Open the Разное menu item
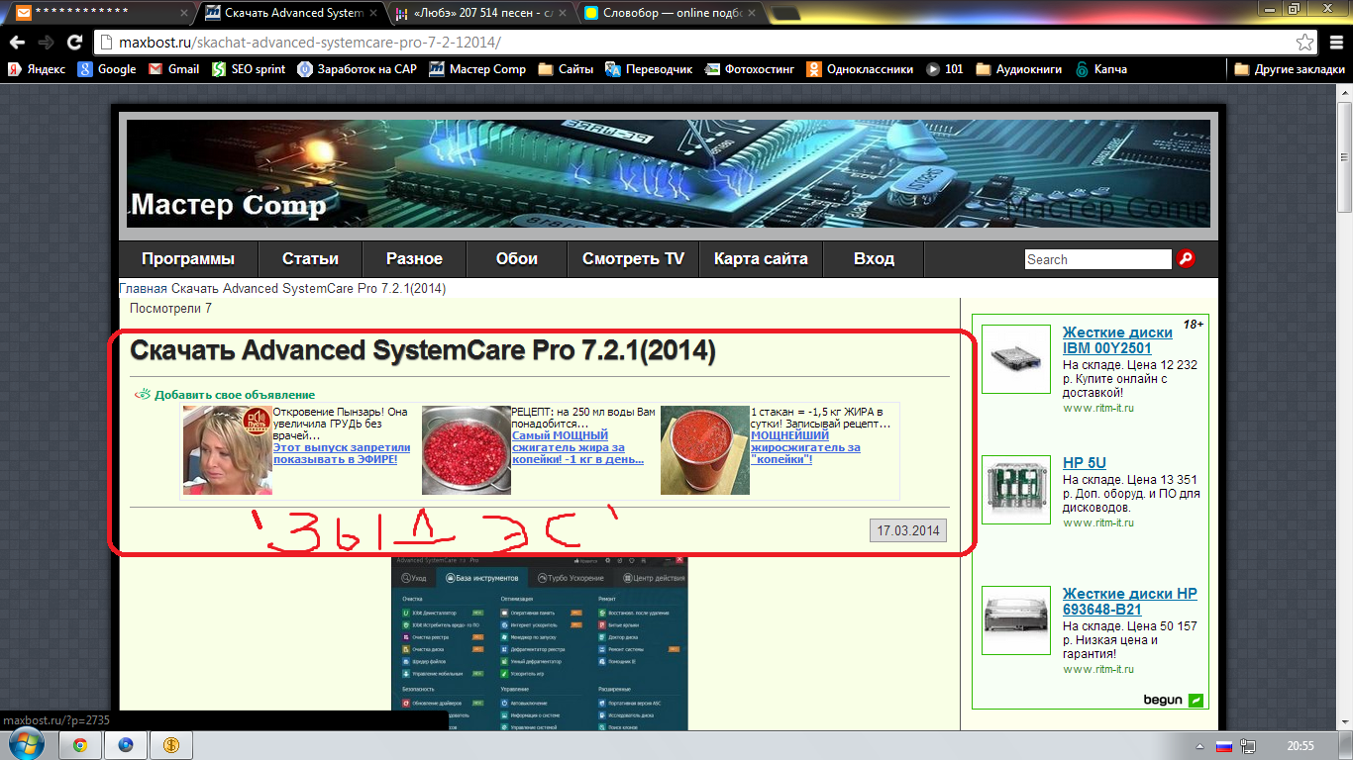The height and width of the screenshot is (760, 1353). coord(414,259)
